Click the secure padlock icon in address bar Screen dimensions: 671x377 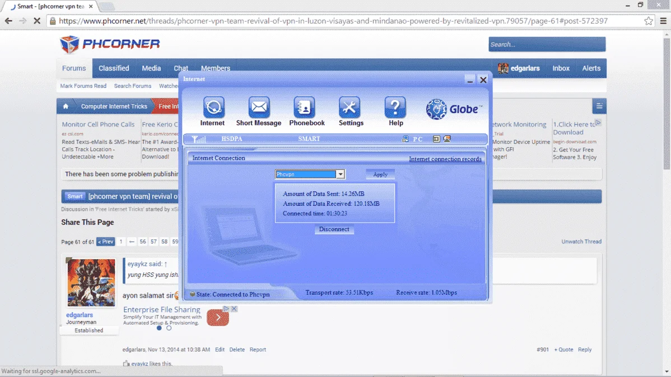(53, 21)
